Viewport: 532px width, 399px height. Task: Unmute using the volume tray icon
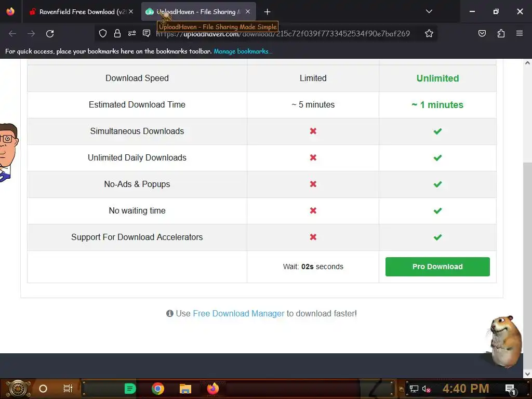click(x=426, y=389)
